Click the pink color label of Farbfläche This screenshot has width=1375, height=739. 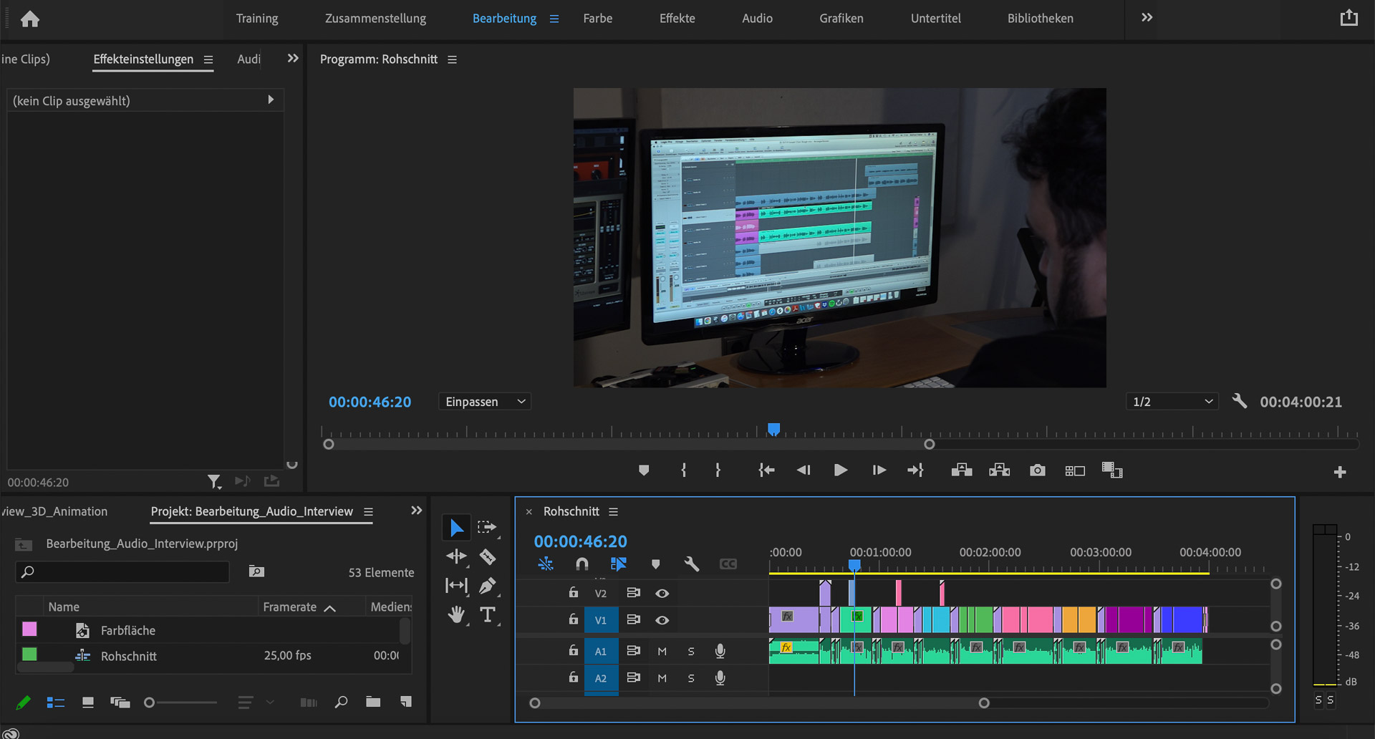point(29,629)
